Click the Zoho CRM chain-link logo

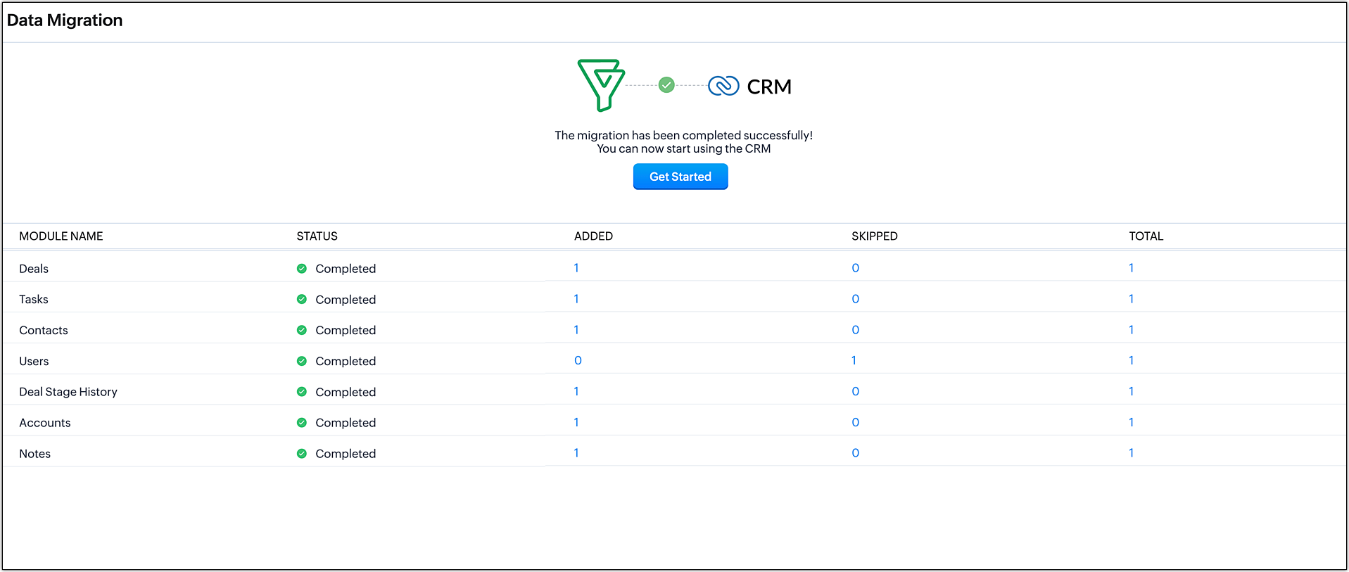[x=723, y=86]
